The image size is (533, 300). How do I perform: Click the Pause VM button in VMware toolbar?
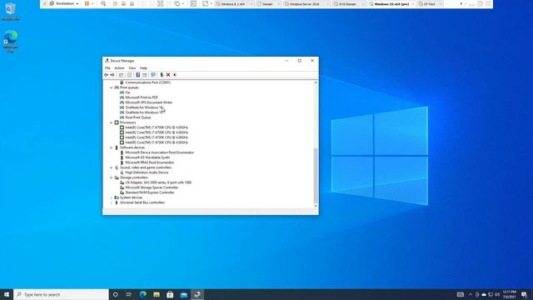tap(87, 3)
